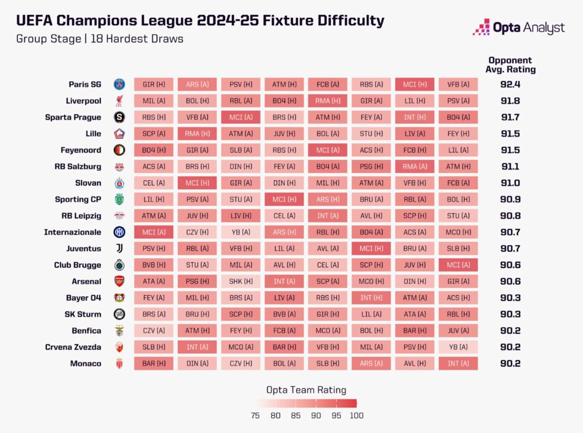Select the MCI (A) cell in Internazionale row
The image size is (583, 433).
(x=154, y=232)
